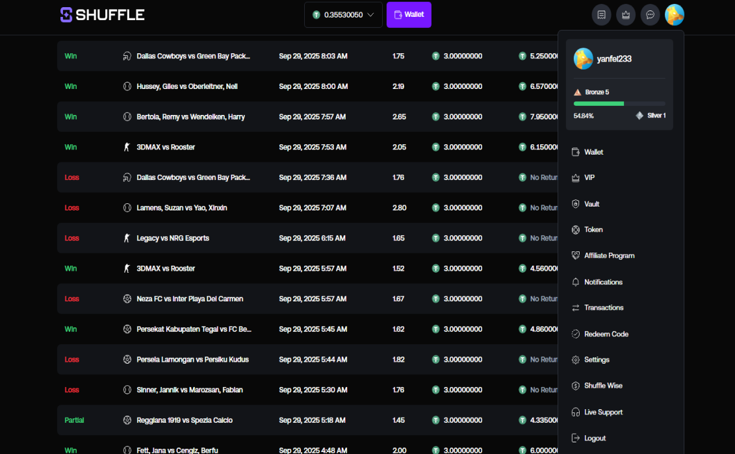735x454 pixels.
Task: Log out using the Logout entry
Action: 594,438
